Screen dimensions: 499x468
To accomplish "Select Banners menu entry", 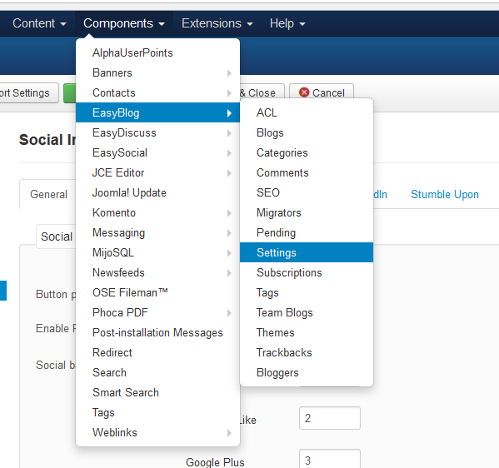I will pos(157,72).
